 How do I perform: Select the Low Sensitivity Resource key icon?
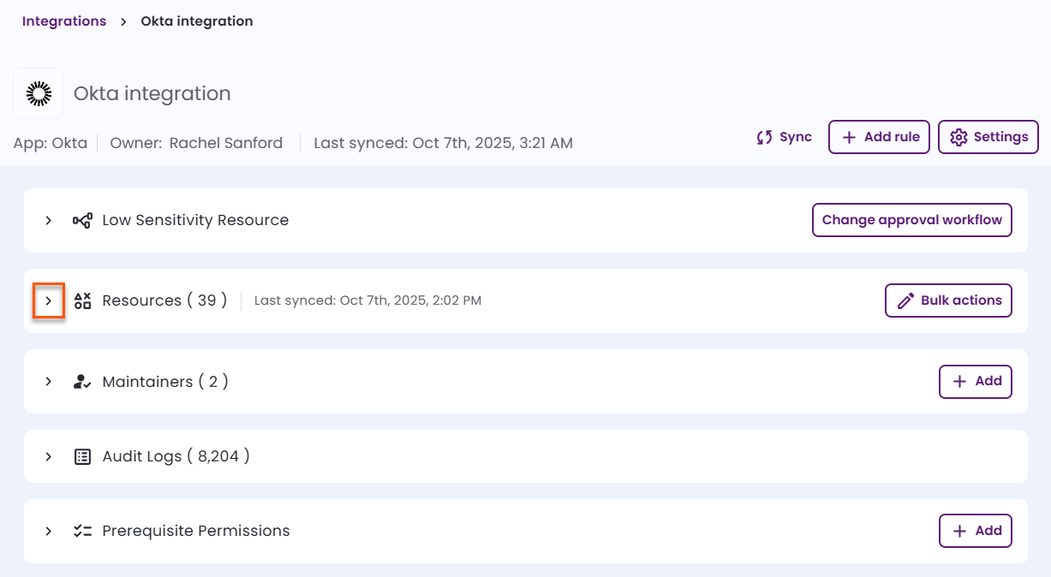(x=81, y=220)
